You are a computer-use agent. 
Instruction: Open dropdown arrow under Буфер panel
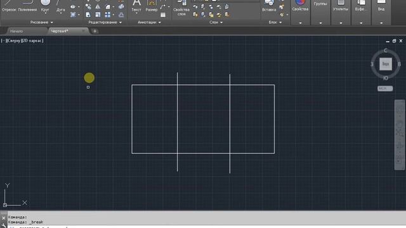click(361, 23)
